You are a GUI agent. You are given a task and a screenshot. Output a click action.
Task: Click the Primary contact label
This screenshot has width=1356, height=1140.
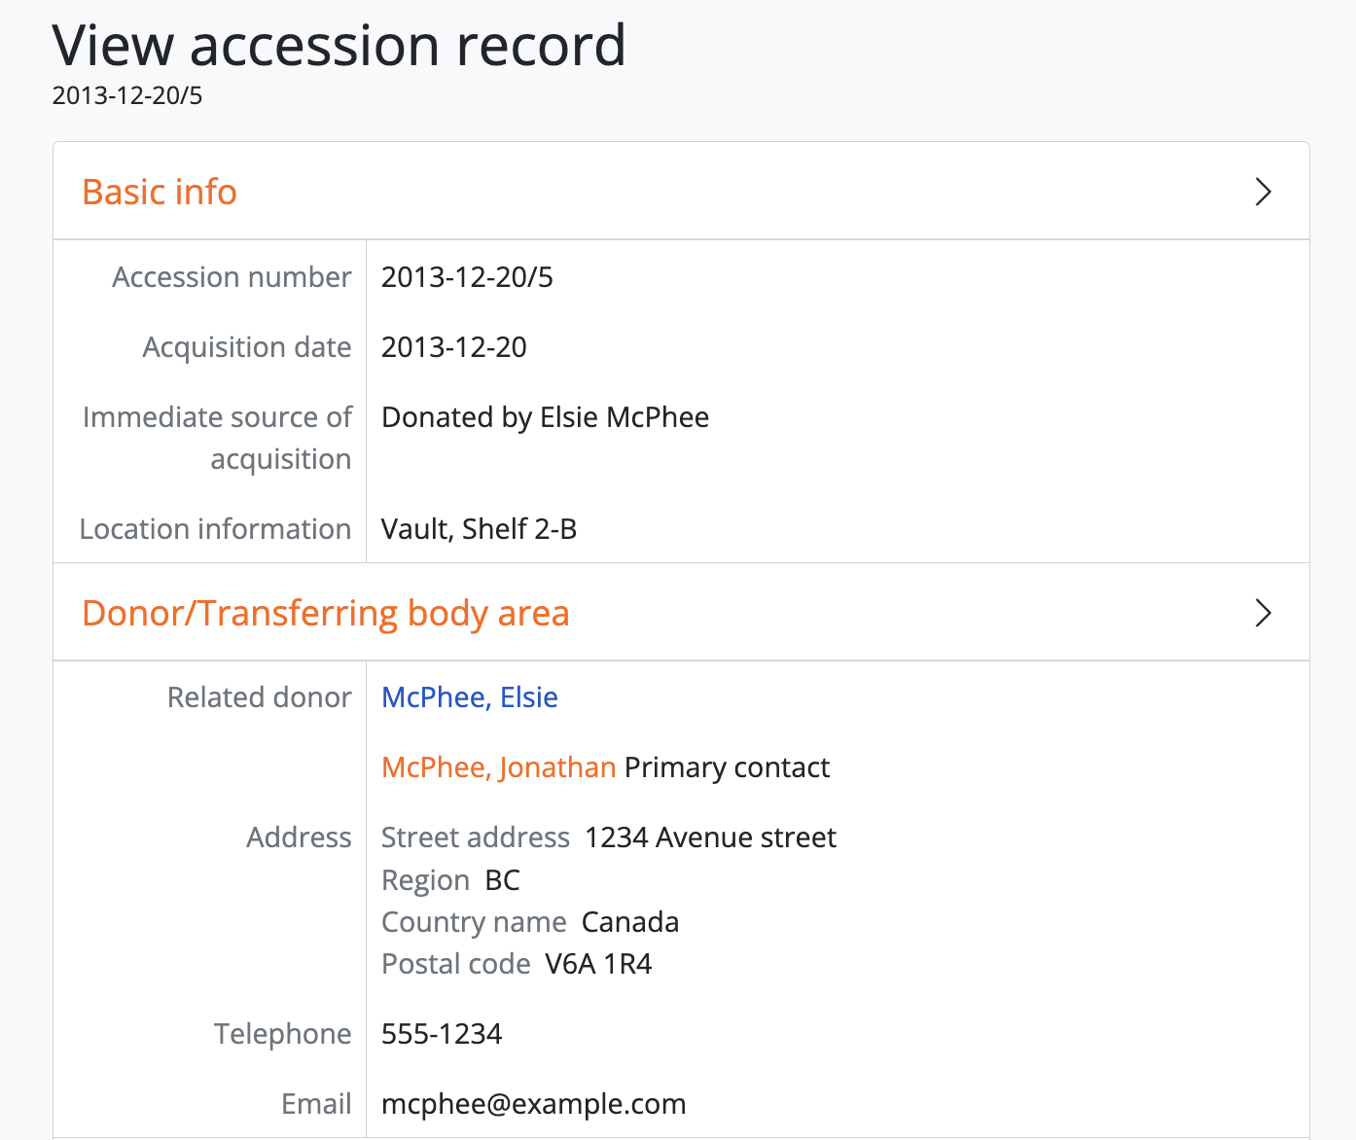[727, 767]
